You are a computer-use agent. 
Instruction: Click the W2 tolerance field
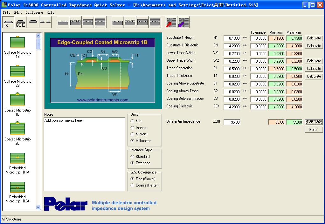(x=259, y=61)
